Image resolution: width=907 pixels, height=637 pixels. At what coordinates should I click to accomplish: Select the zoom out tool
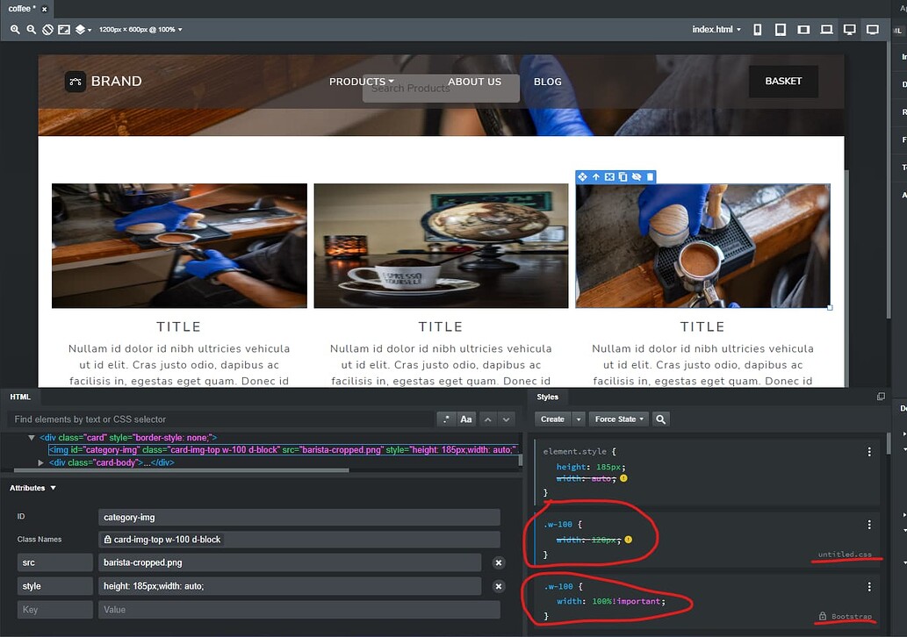[x=31, y=29]
